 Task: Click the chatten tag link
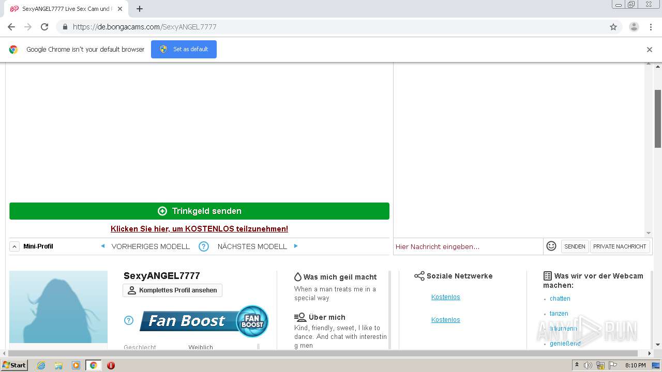560,299
